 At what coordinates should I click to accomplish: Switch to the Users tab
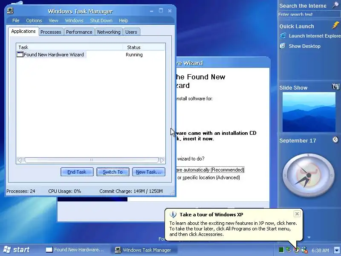(131, 32)
